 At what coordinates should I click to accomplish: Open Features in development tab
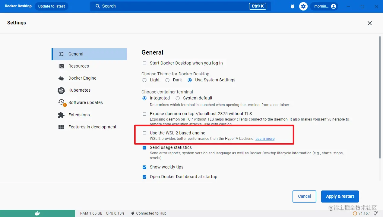(x=89, y=127)
